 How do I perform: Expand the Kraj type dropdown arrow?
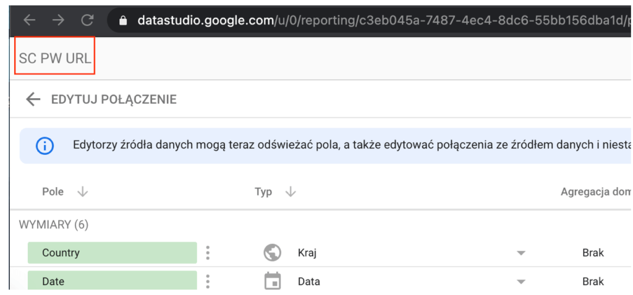(520, 253)
